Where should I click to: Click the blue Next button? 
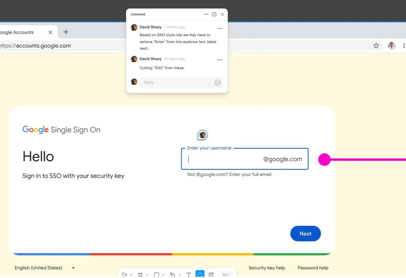[306, 234]
